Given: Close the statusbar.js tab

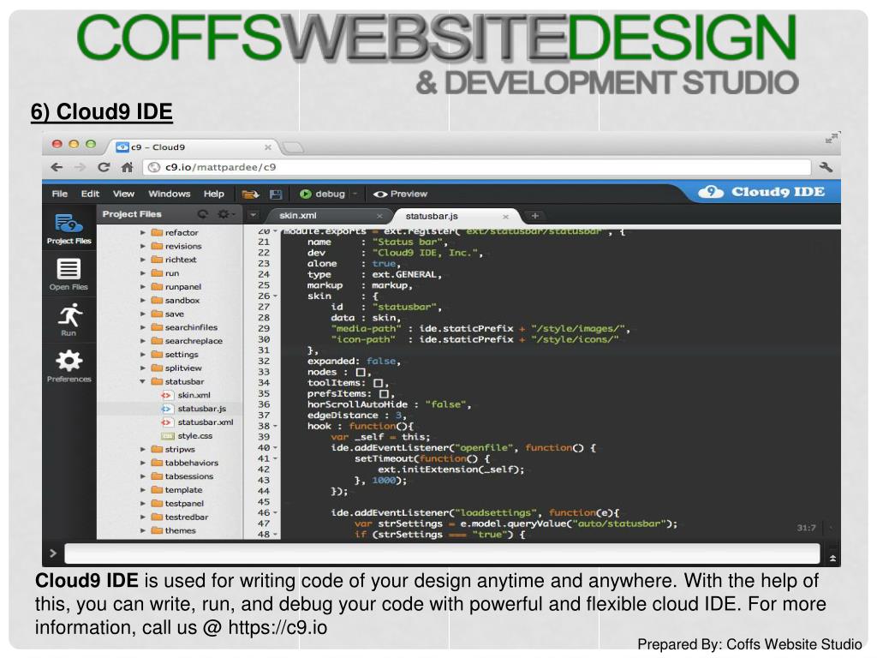Looking at the screenshot, I should tap(505, 217).
